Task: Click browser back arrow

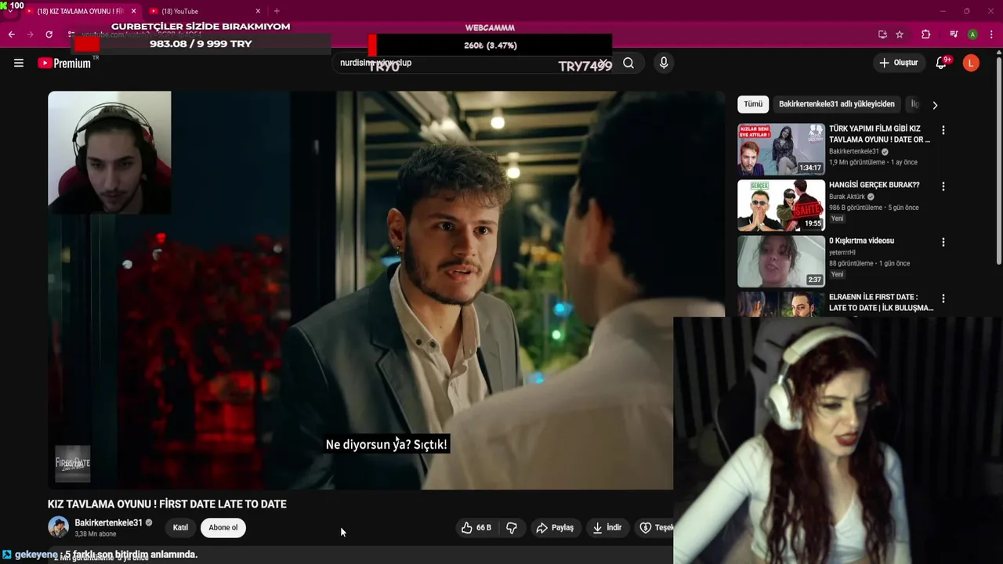Action: pyautogui.click(x=11, y=34)
